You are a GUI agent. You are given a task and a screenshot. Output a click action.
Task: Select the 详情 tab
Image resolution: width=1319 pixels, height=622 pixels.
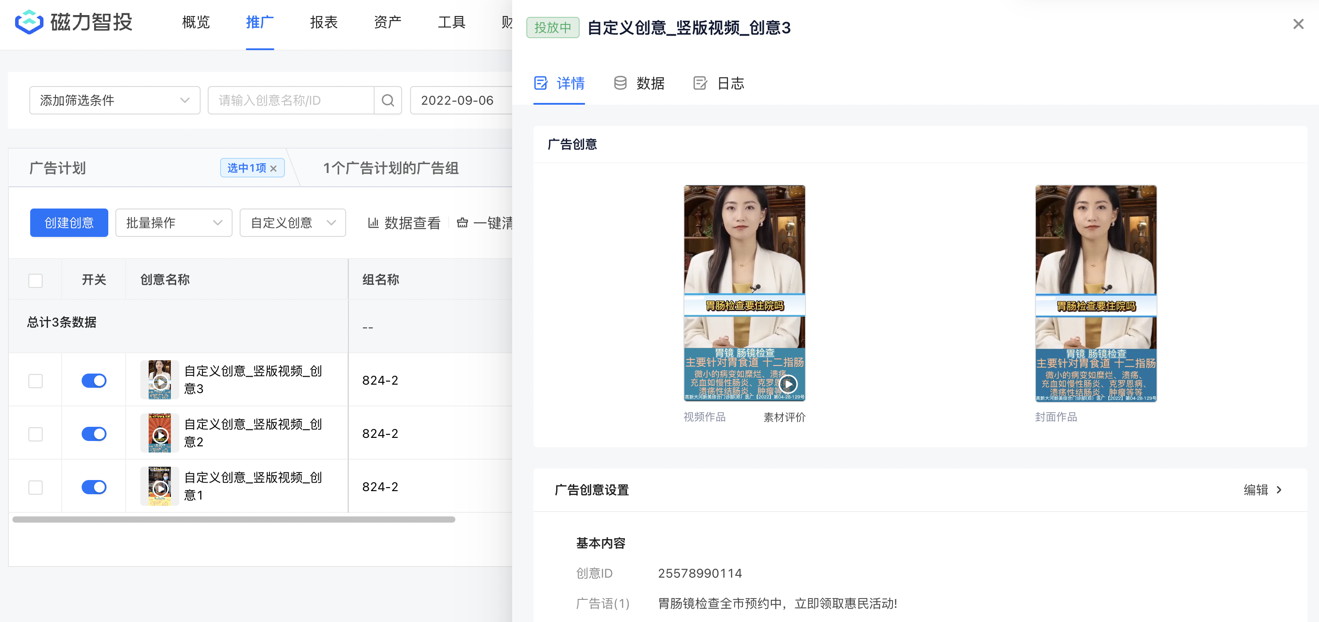(559, 83)
